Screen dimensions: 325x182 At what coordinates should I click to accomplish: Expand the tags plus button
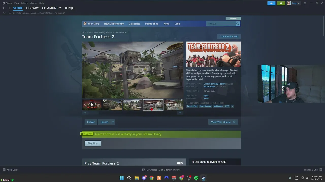pos(232,106)
